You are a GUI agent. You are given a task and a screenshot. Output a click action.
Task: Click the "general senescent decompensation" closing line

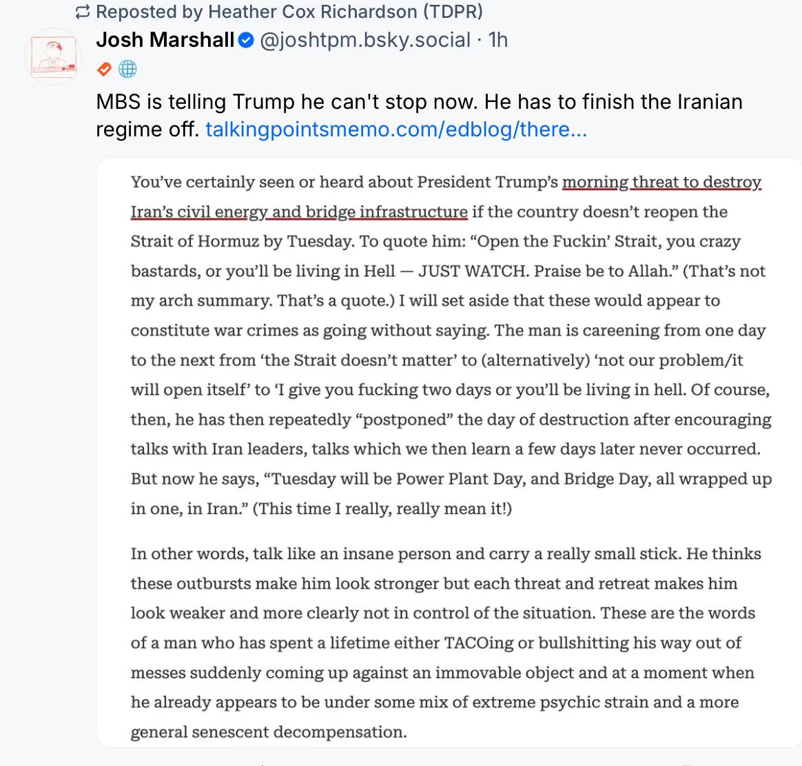click(x=269, y=732)
